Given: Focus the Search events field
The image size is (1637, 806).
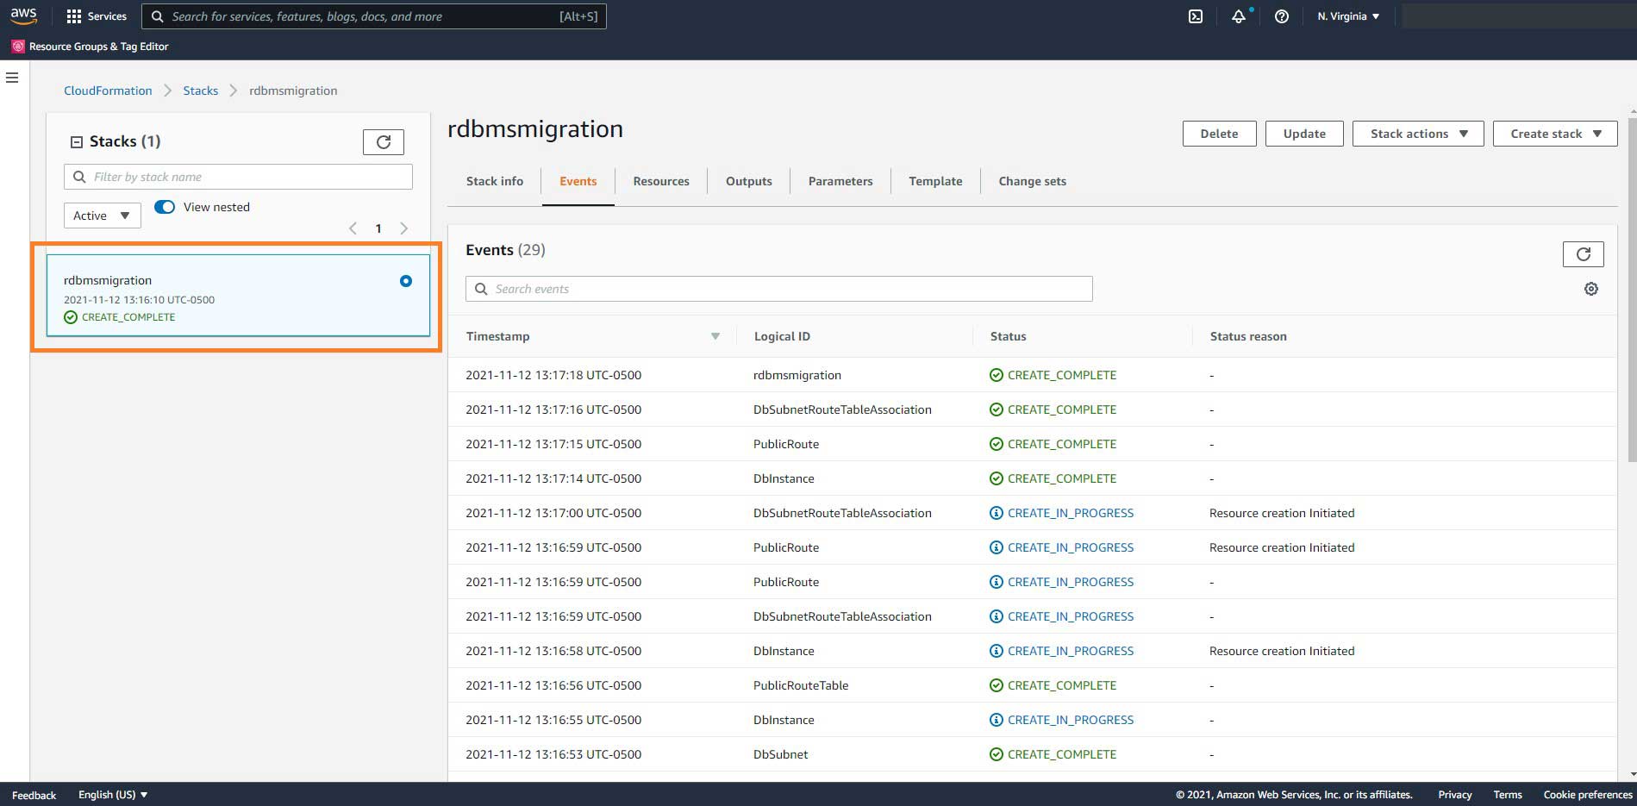Looking at the screenshot, I should [779, 289].
